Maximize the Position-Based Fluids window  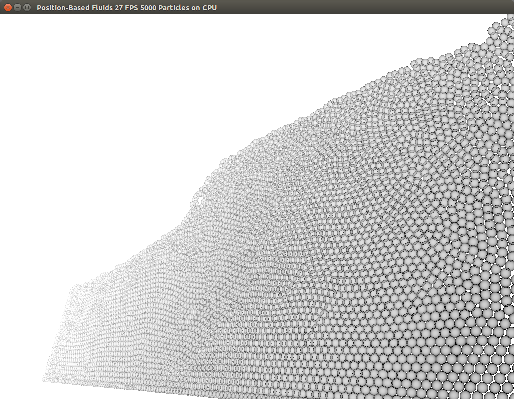point(27,7)
